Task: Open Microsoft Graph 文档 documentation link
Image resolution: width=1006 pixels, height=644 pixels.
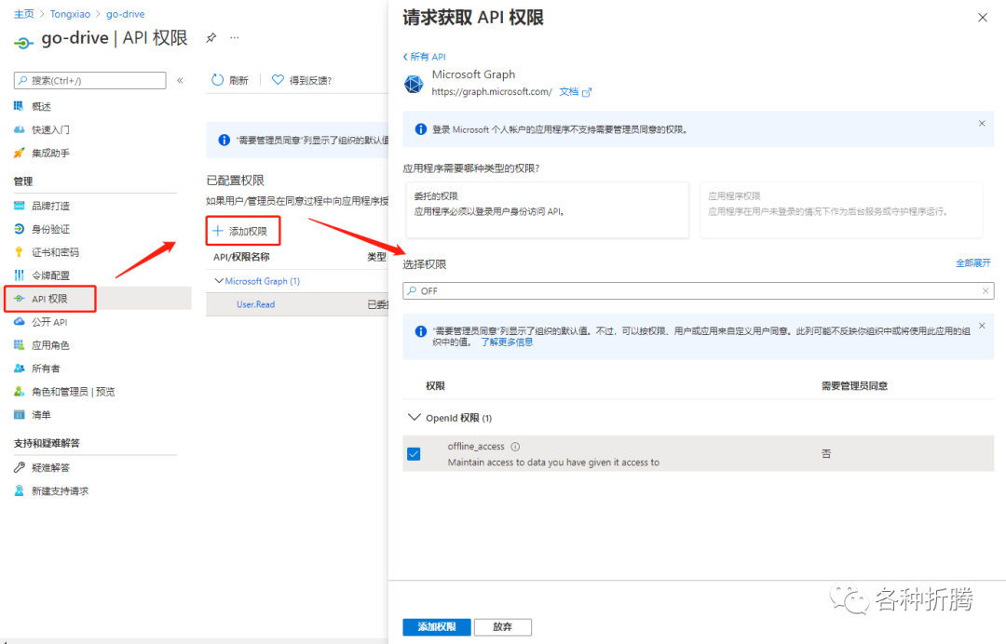Action: click(x=575, y=91)
